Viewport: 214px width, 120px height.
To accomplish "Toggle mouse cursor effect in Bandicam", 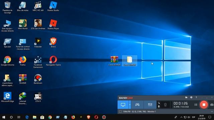I will pyautogui.click(x=159, y=103).
